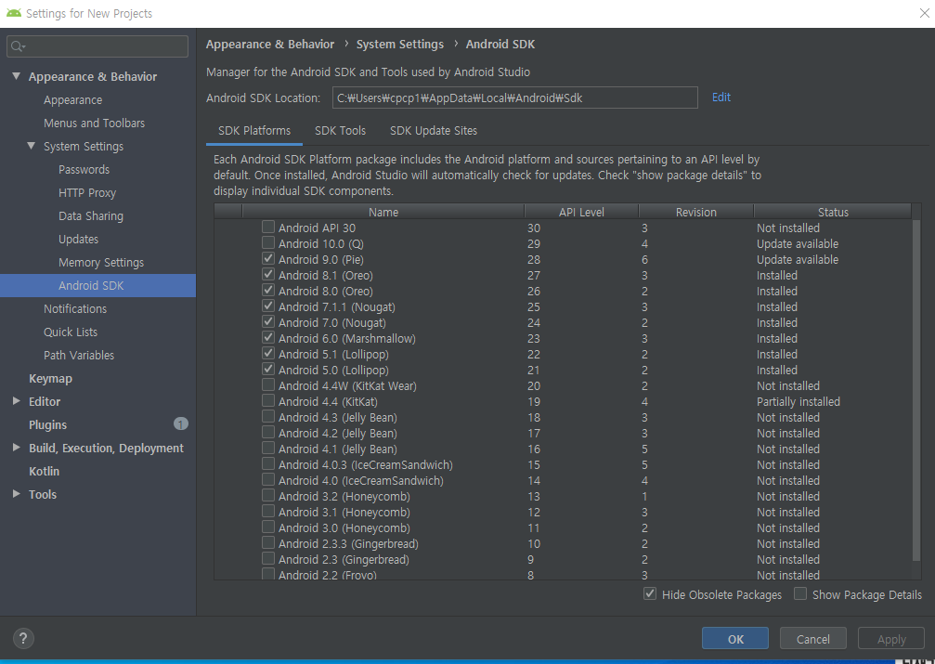Expand the Tools tree node

click(x=17, y=494)
